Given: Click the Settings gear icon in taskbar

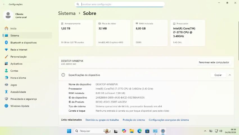Looking at the screenshot, I should [163, 131].
